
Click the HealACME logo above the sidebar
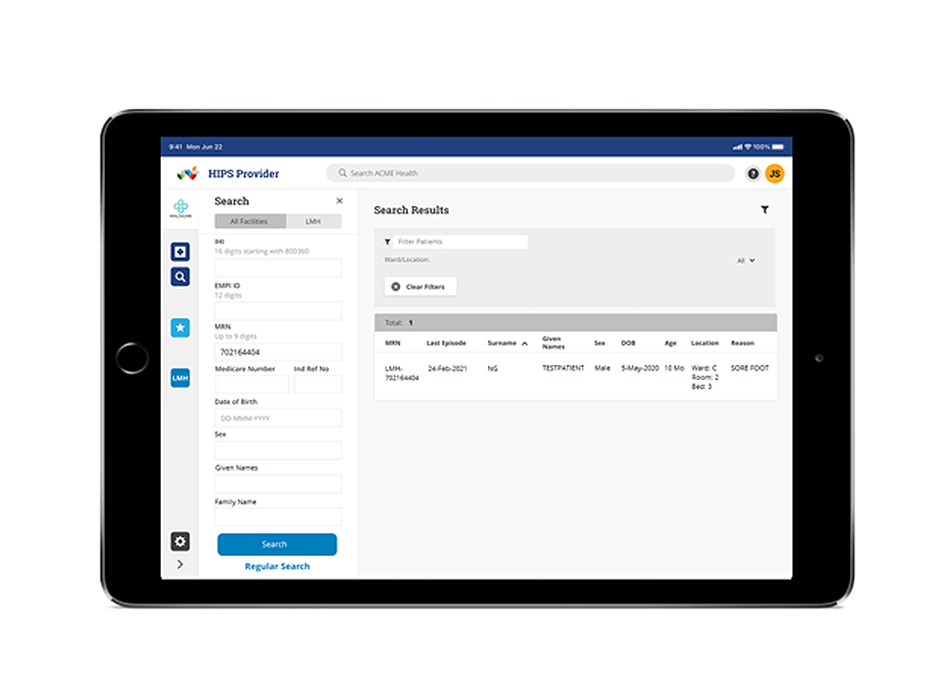pos(180,208)
